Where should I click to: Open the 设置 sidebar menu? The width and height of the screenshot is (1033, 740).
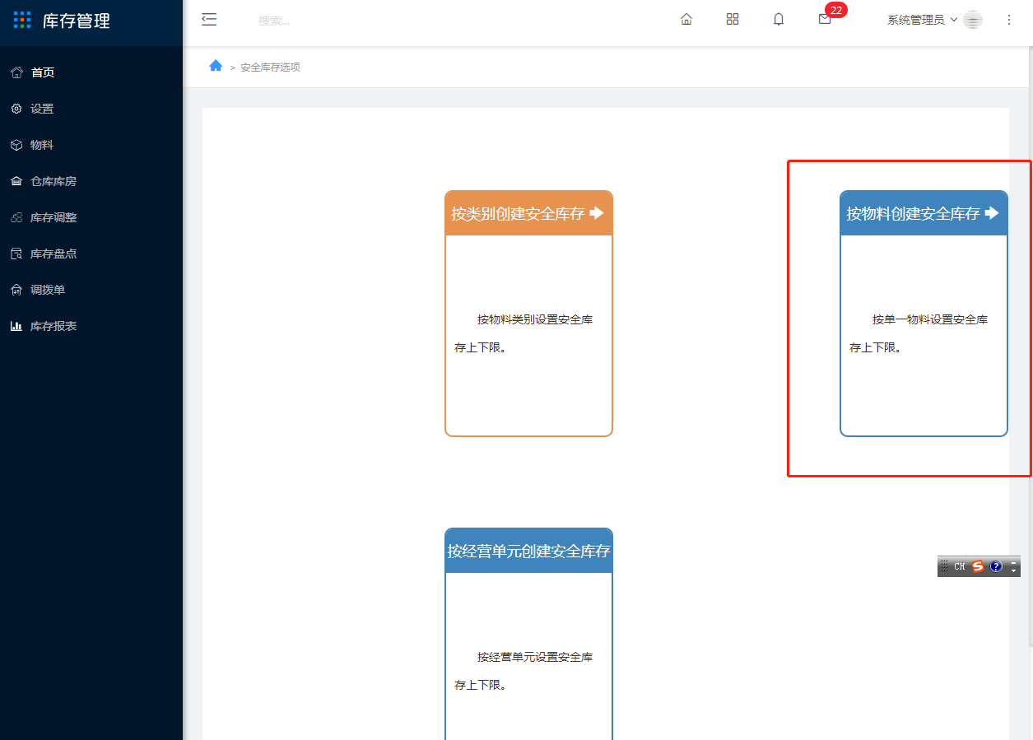(91, 109)
